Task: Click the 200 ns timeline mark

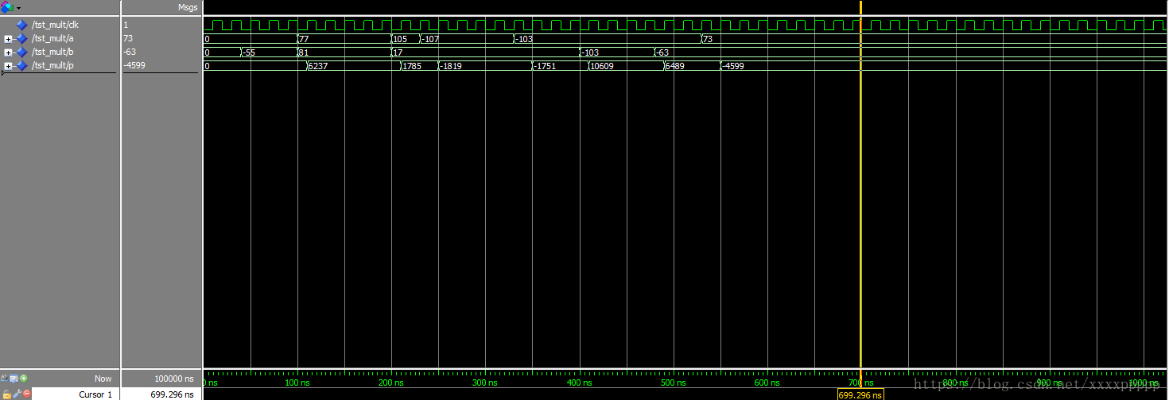Action: pyautogui.click(x=391, y=383)
